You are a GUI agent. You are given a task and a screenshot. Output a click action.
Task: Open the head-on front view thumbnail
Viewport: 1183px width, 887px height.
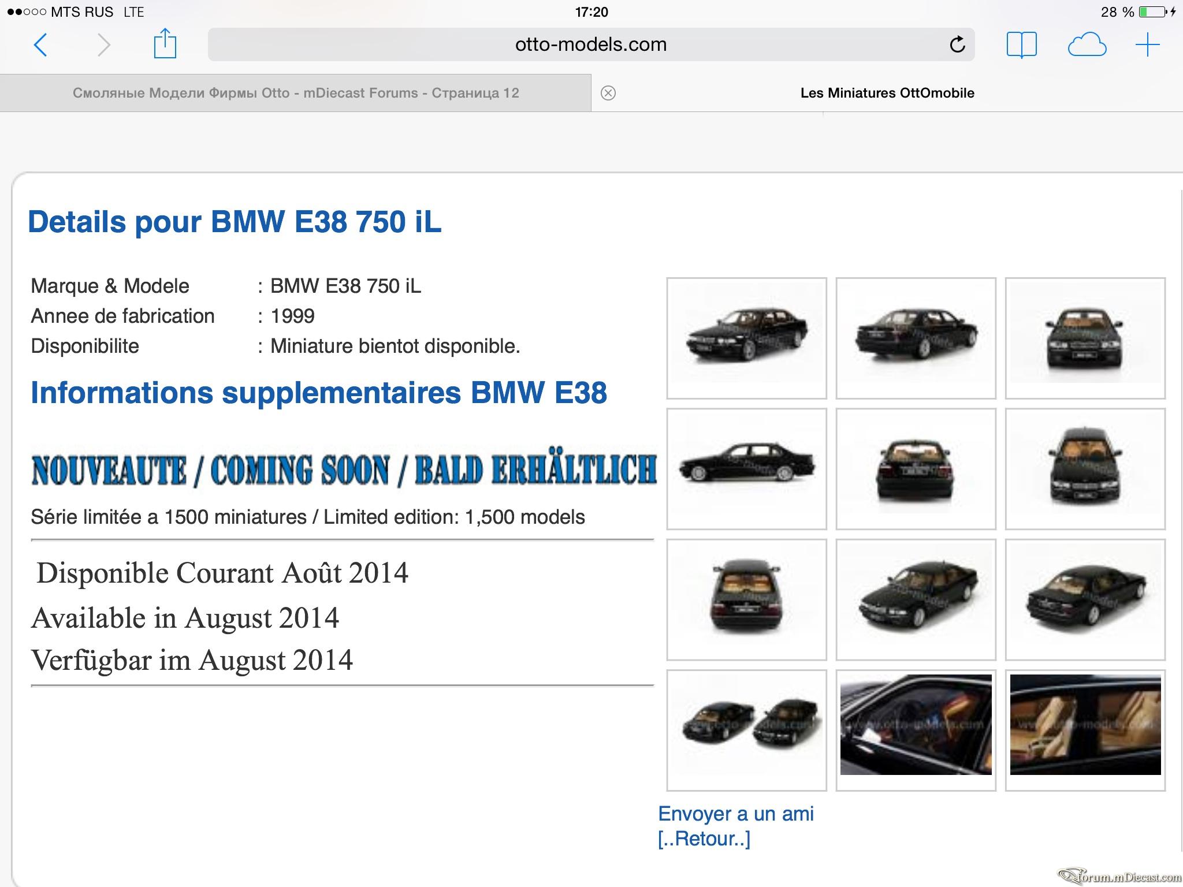[1085, 338]
